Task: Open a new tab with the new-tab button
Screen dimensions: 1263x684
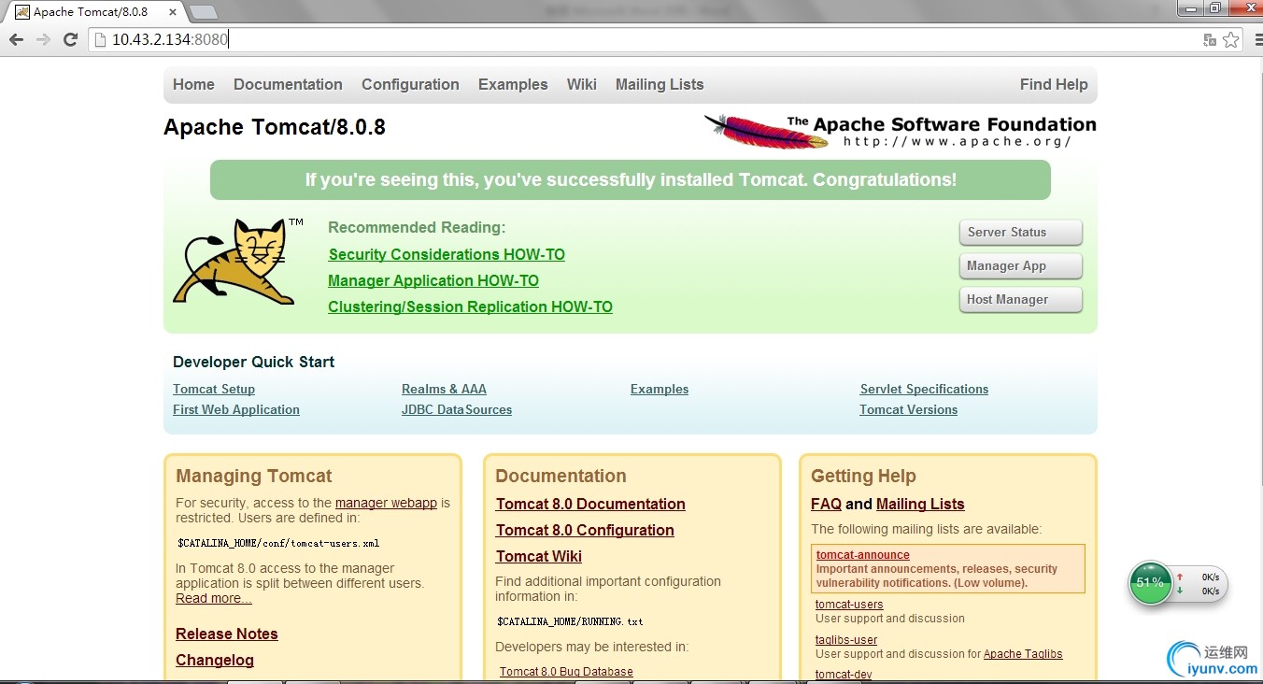Action: point(204,12)
